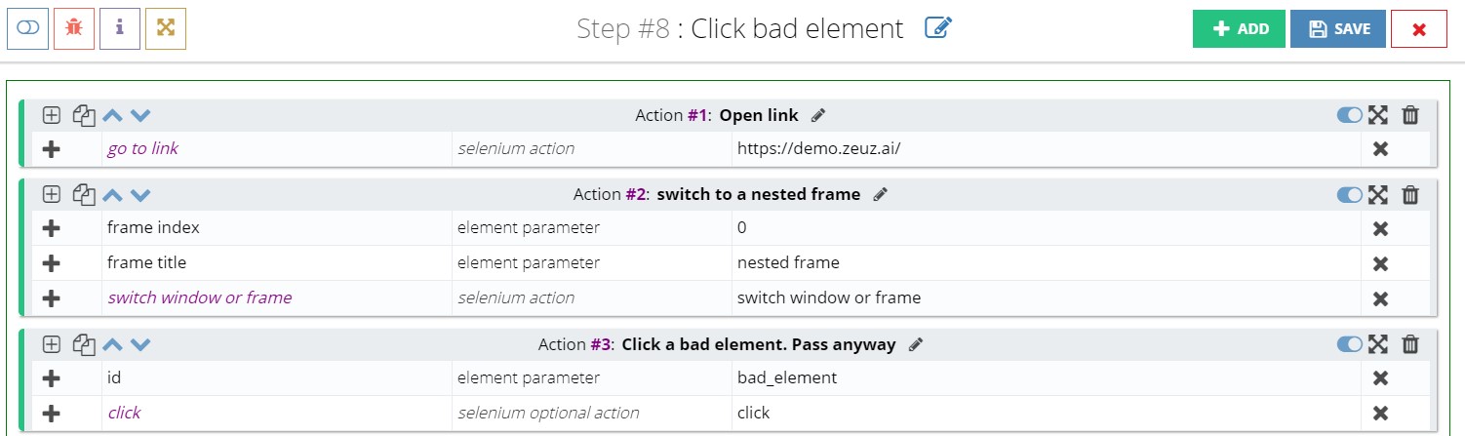This screenshot has height=436, width=1465.
Task: Click the red bug debug icon
Action: click(73, 28)
